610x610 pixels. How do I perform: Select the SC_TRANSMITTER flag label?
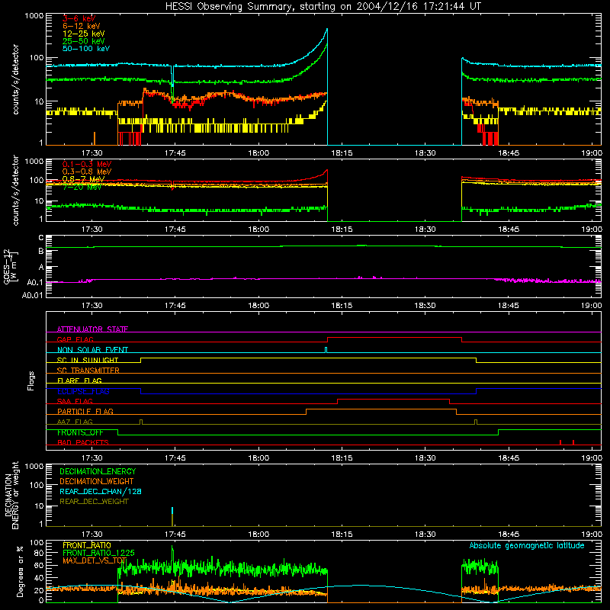click(88, 370)
